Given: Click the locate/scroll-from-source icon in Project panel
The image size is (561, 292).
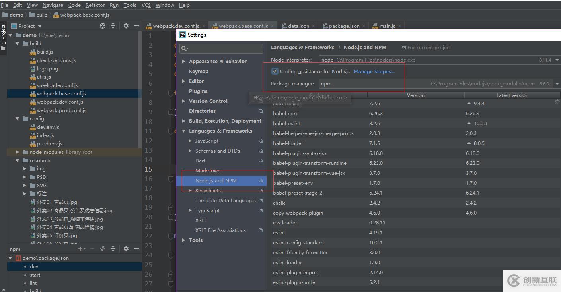Looking at the screenshot, I should tap(103, 26).
